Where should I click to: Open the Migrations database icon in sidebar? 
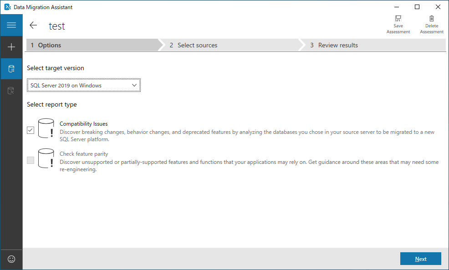pyautogui.click(x=11, y=91)
